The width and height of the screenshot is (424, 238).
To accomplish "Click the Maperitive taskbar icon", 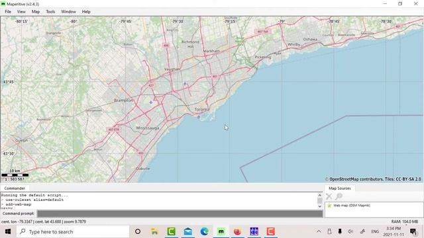I will 221,231.
